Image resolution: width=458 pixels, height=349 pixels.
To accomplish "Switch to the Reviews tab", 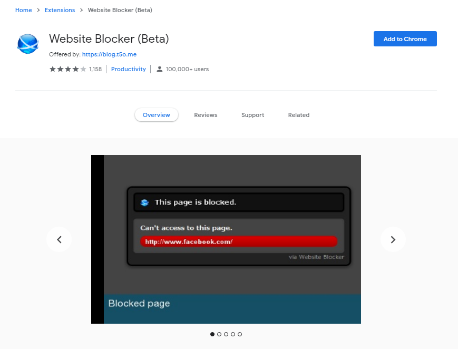I will click(206, 115).
